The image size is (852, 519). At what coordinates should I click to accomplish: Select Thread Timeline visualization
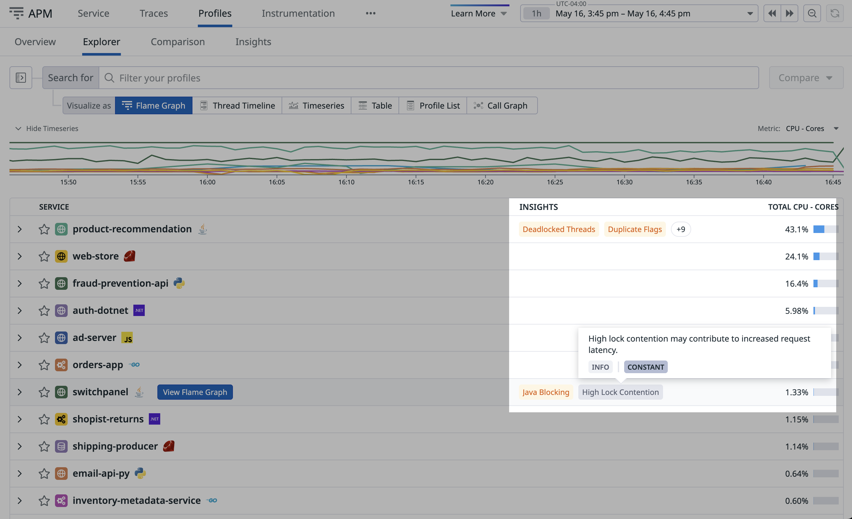(237, 106)
